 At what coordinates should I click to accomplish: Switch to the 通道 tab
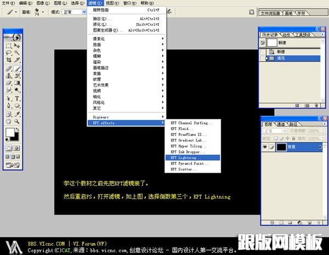pyautogui.click(x=281, y=124)
